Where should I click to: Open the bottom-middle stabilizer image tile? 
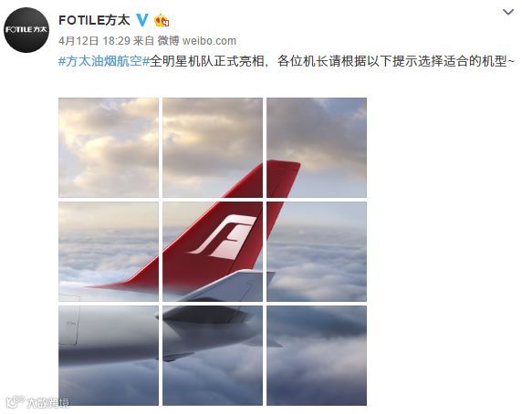point(213,356)
